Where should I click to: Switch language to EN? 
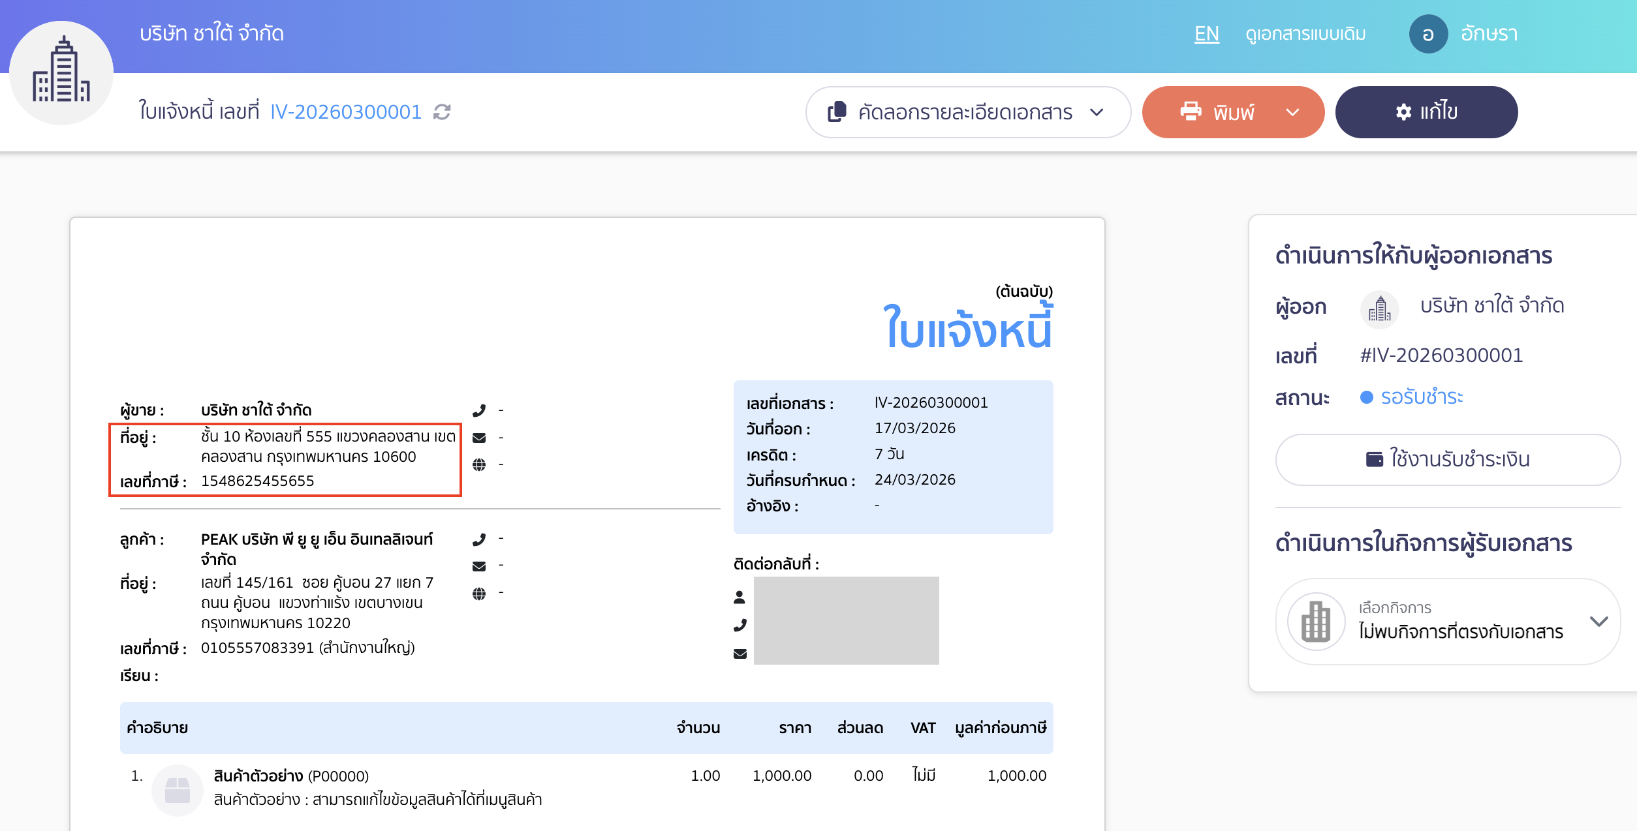[1207, 33]
